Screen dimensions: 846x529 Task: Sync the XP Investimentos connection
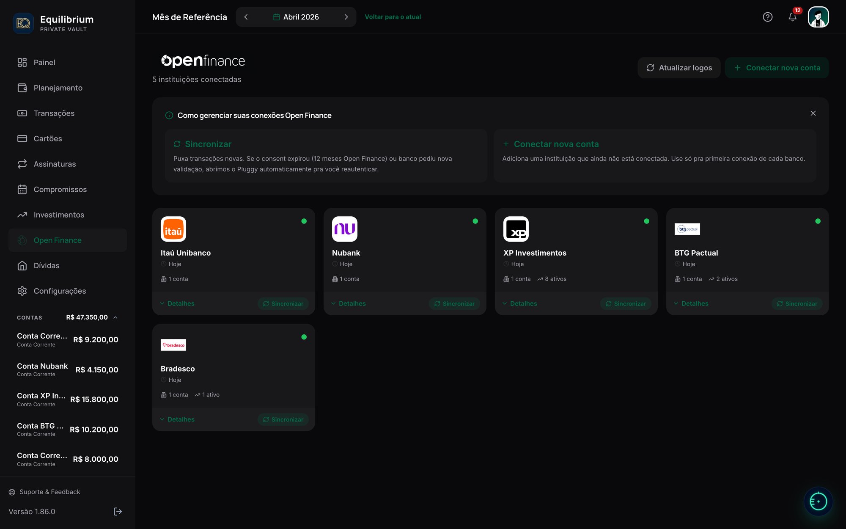coord(626,303)
